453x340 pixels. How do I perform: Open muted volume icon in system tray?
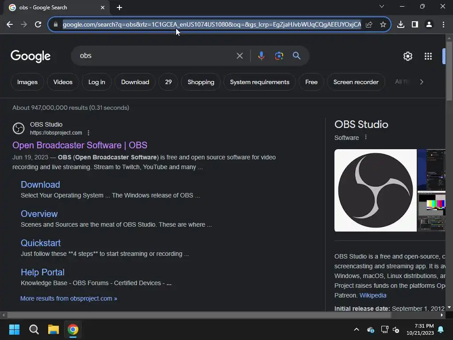(x=396, y=329)
